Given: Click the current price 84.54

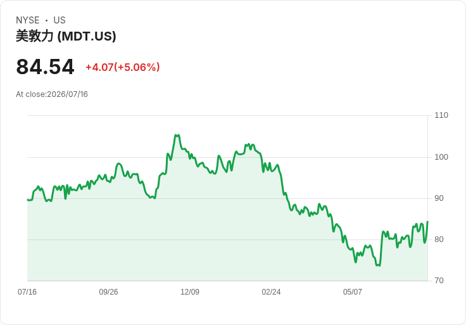Looking at the screenshot, I should coord(45,67).
